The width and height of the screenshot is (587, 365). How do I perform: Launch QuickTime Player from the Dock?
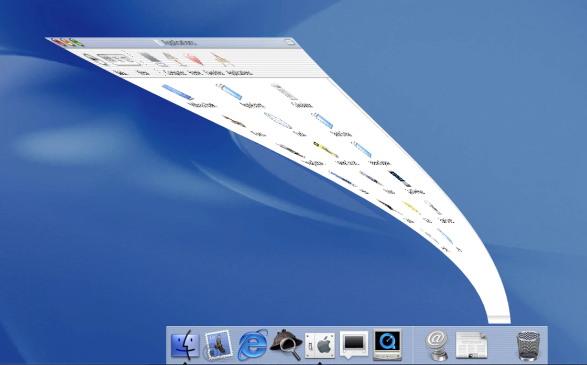(388, 345)
